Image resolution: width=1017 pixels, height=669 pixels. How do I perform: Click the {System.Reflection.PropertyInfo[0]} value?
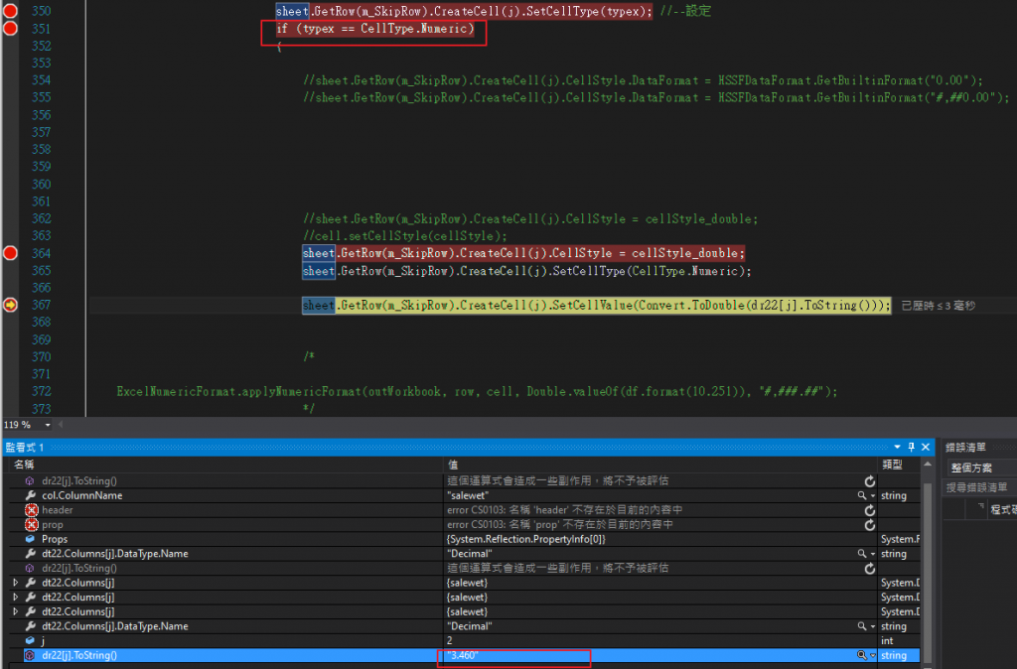pyautogui.click(x=526, y=539)
